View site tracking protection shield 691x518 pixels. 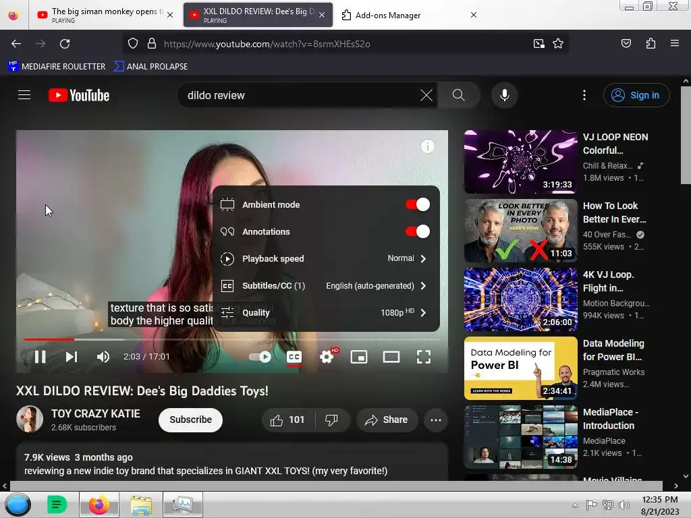point(133,44)
